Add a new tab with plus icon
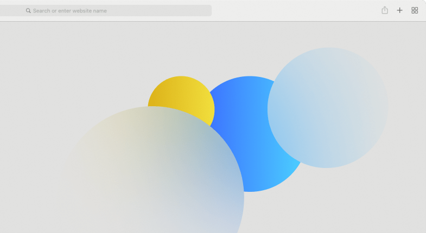This screenshot has width=426, height=233. [399, 10]
